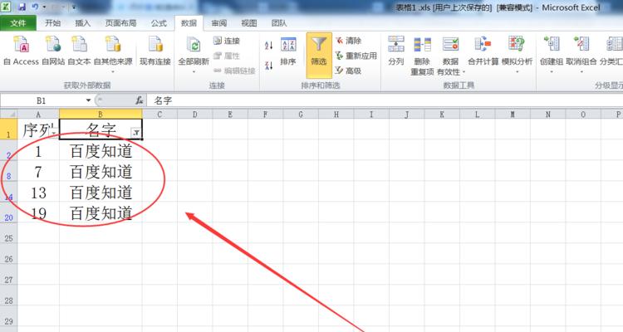The height and width of the screenshot is (332, 623).
Task: Click the 全部刷新 refresh all icon
Action: point(194,46)
